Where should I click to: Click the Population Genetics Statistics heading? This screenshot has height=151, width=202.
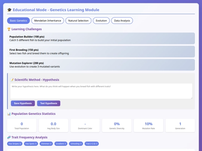tap(34, 114)
